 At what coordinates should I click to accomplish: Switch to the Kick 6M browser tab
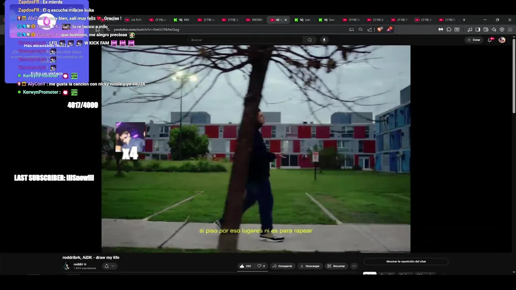(182, 20)
